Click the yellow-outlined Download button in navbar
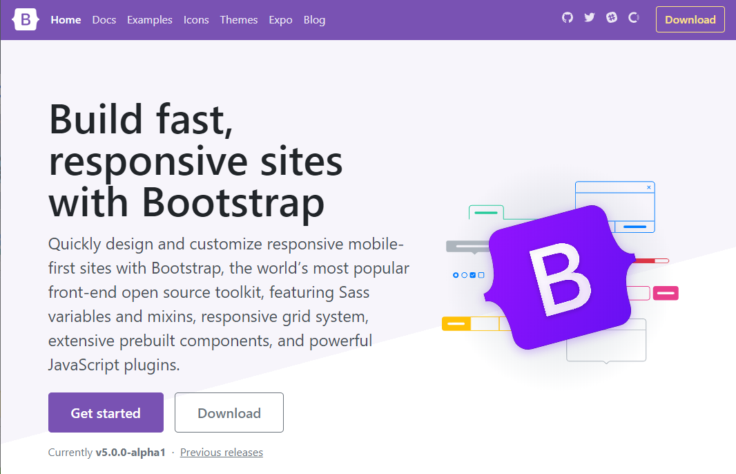Image resolution: width=736 pixels, height=474 pixels. click(x=690, y=20)
